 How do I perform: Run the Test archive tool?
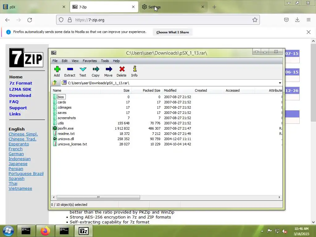[83, 69]
